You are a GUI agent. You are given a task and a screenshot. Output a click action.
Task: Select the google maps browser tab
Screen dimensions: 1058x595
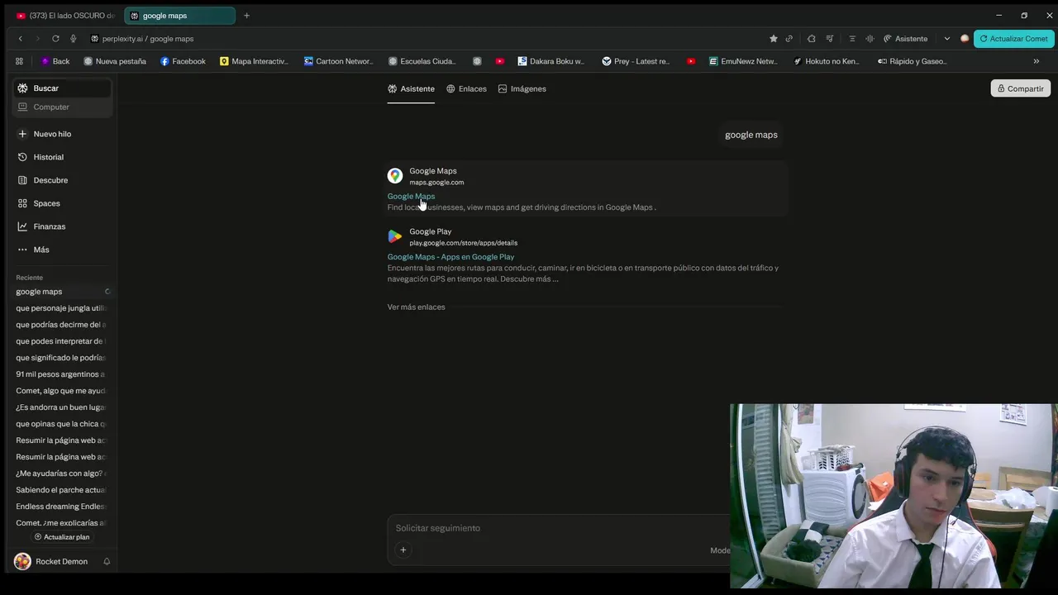[179, 16]
